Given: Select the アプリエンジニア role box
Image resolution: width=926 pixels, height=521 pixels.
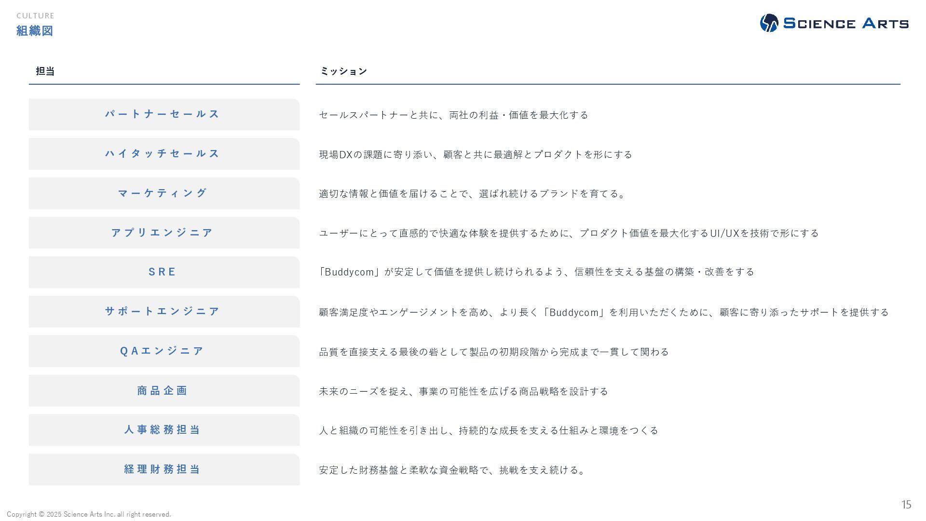Looking at the screenshot, I should coord(164,233).
